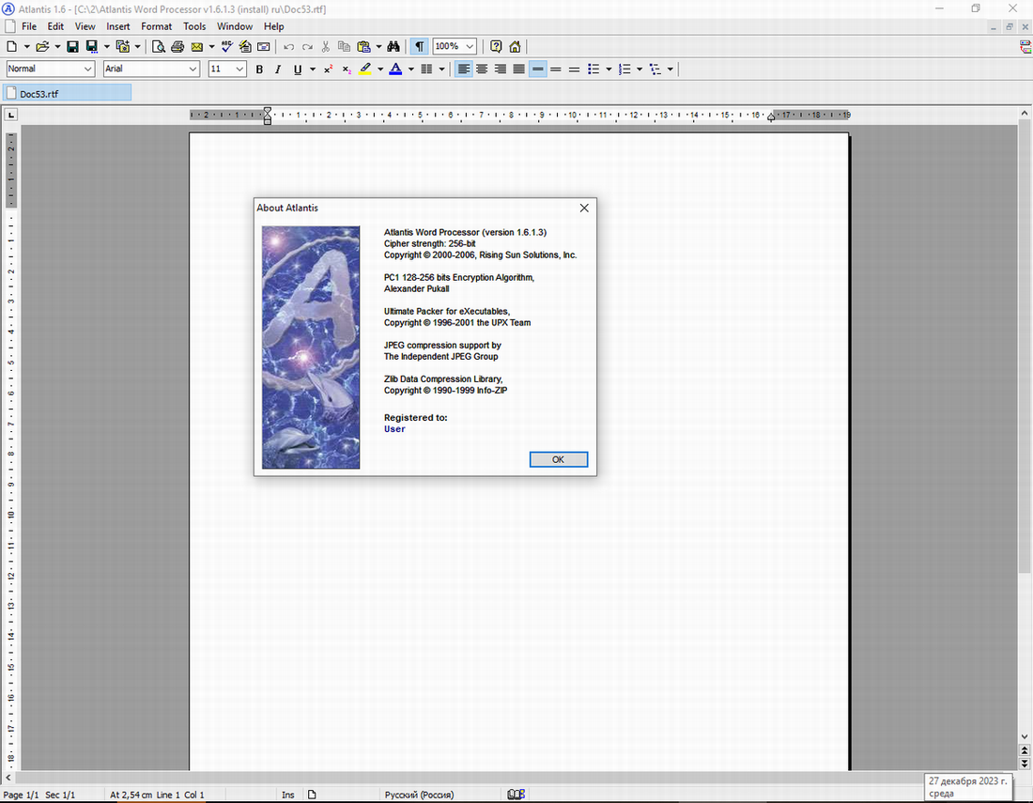Open the Tools menu

(194, 27)
